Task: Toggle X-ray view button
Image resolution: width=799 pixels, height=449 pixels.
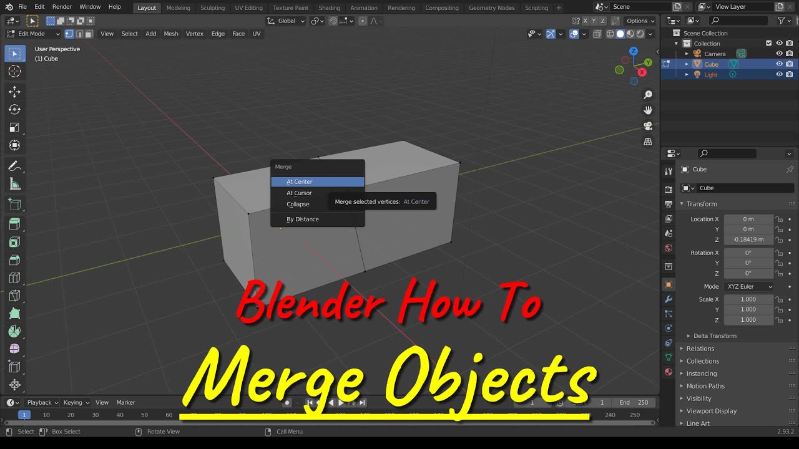Action: pos(597,34)
